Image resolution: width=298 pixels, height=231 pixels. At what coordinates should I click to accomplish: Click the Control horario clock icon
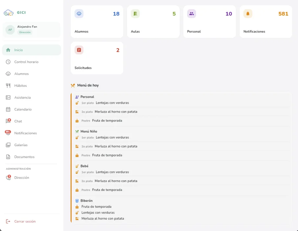tap(8, 62)
